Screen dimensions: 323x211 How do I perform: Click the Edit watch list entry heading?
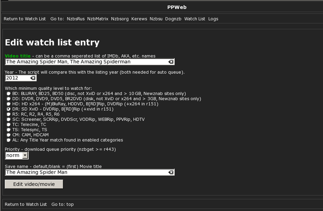52,43
